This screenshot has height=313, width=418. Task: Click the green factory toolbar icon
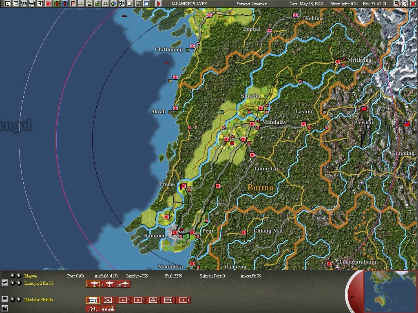(x=97, y=3)
